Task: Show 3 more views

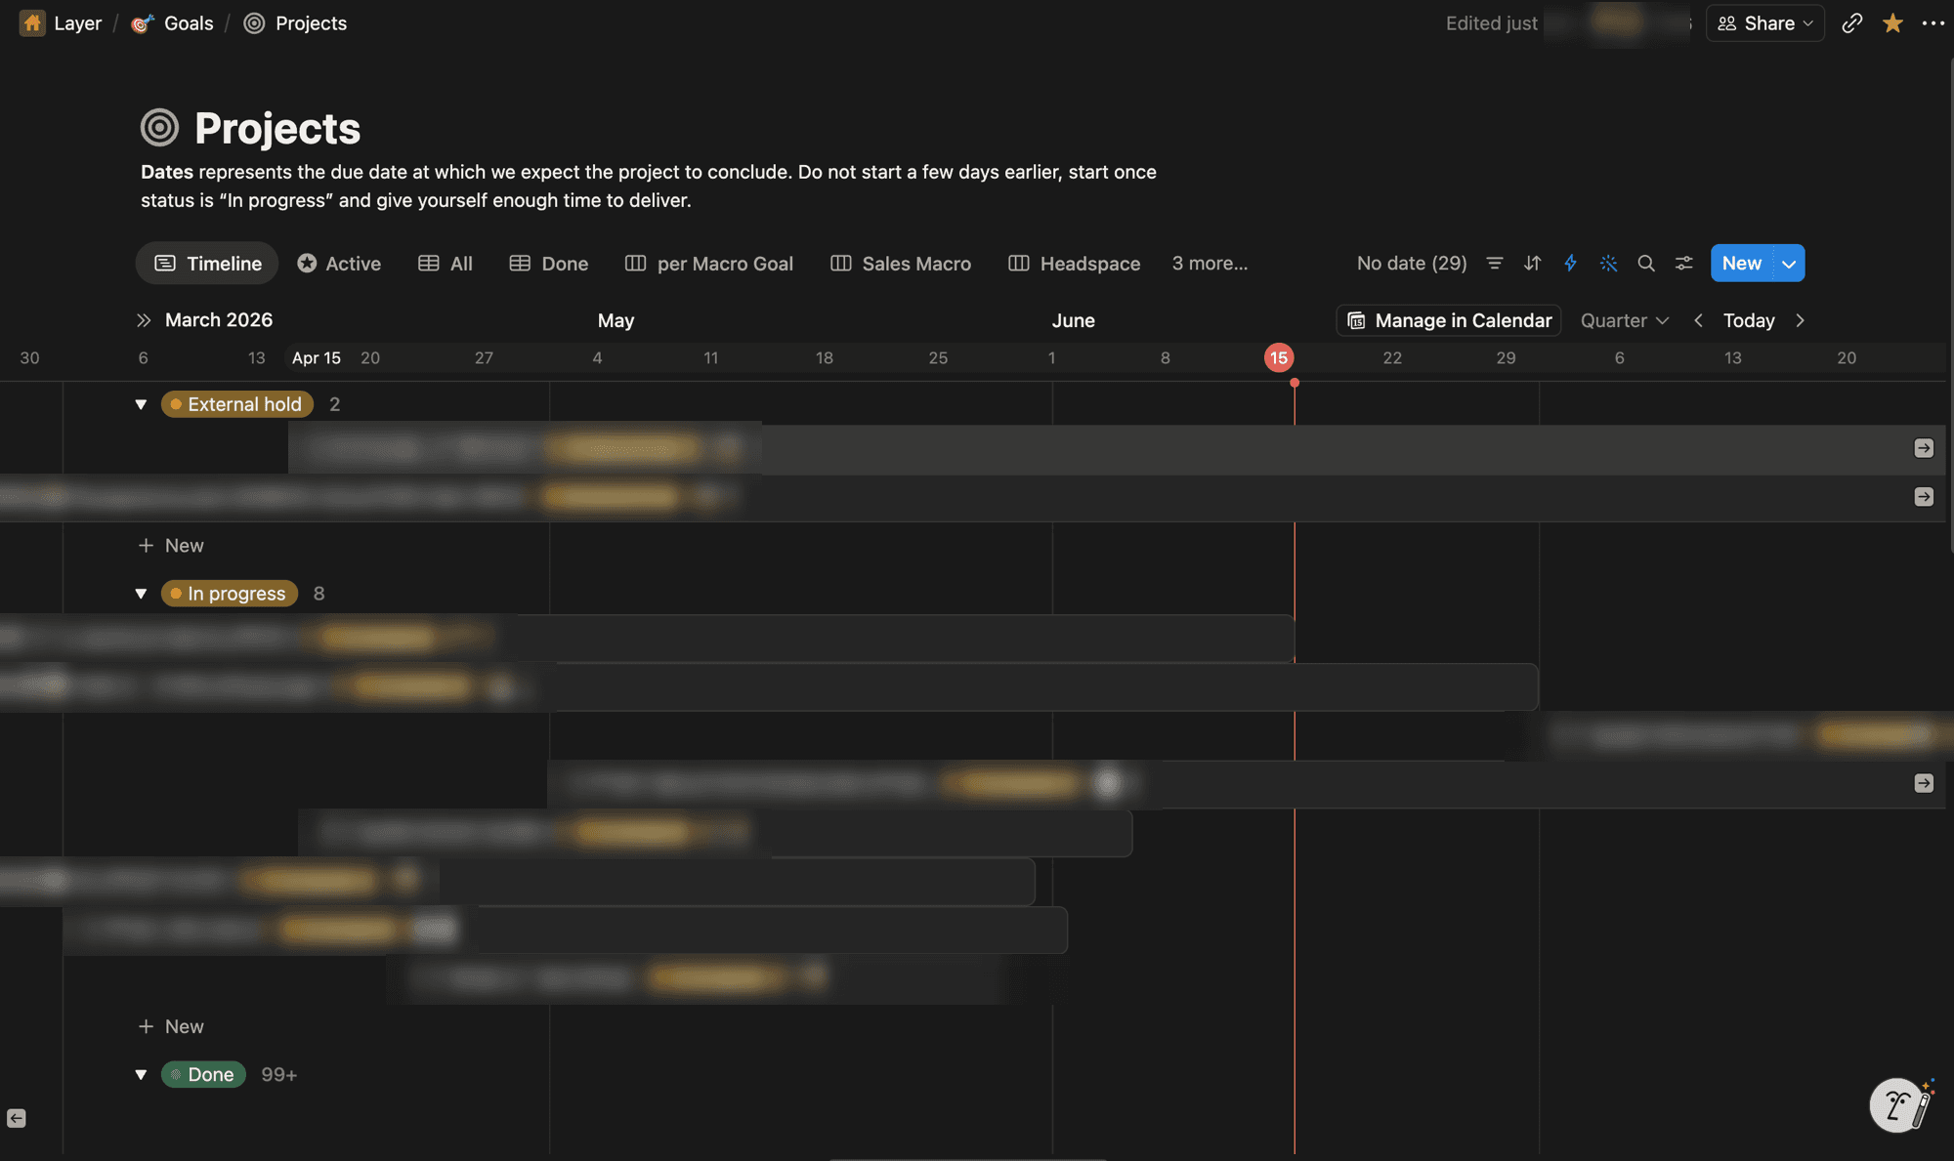Action: click(1210, 263)
